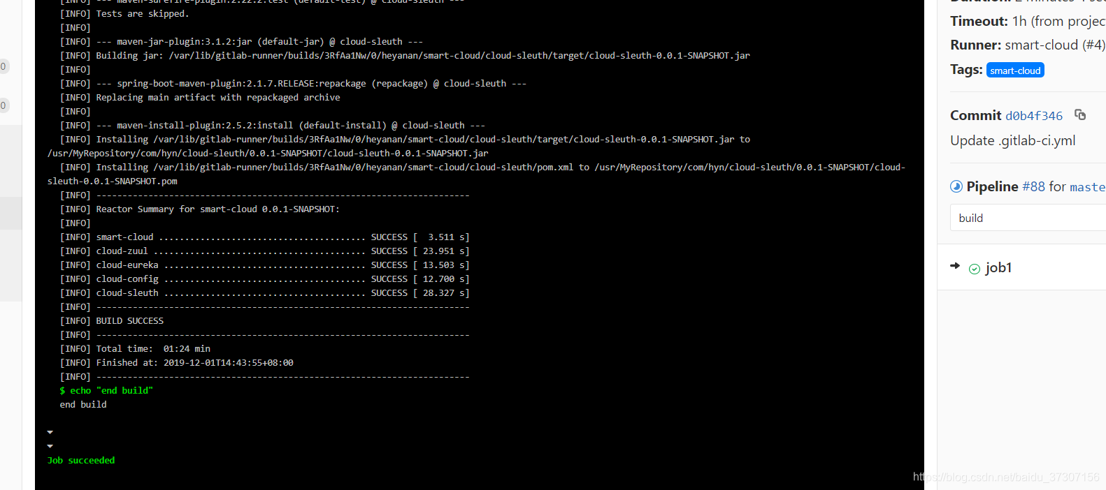The image size is (1106, 490).
Task: Click the smart-cloud tag badge
Action: coord(1015,70)
